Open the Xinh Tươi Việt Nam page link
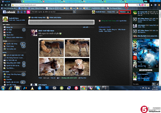The width and height of the screenshot is (161, 113). (46, 31)
